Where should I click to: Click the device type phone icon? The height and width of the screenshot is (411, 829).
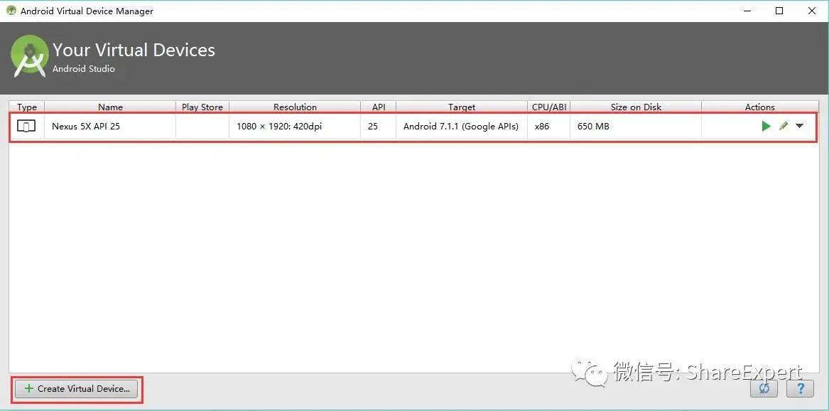[x=26, y=127]
